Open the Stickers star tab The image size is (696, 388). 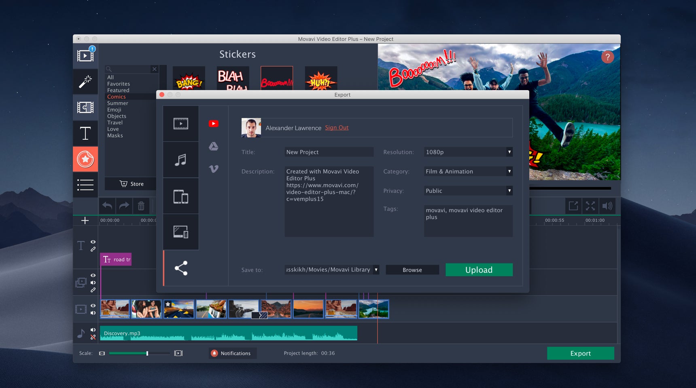pyautogui.click(x=85, y=159)
